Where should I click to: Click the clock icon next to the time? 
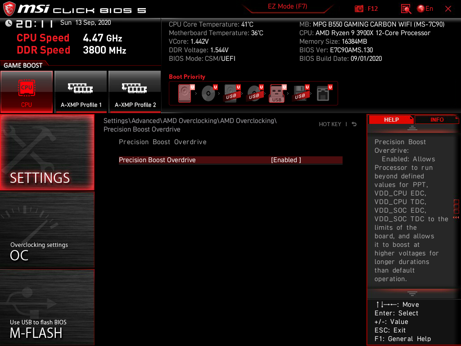(9, 23)
